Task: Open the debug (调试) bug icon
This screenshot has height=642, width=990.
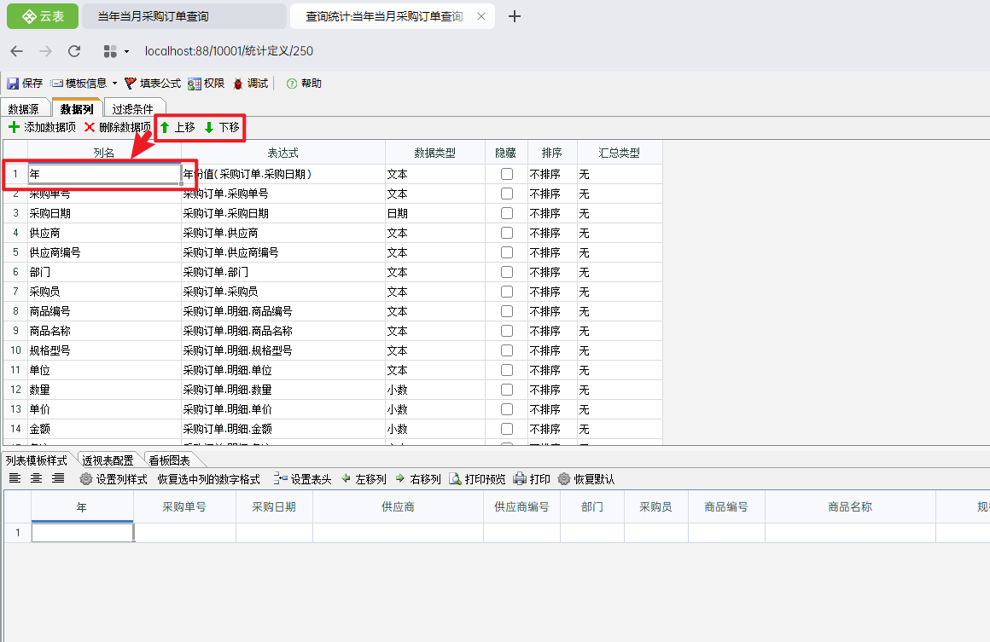Action: pyautogui.click(x=238, y=84)
